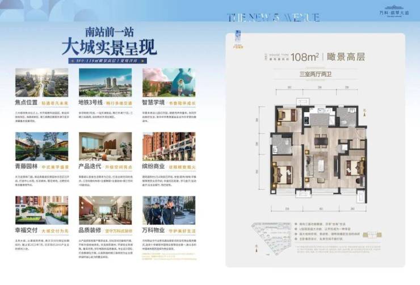Image resolution: width=420 pixels, height=285 pixels.
Task: Click the heading 青藤园林
Action: [26, 166]
